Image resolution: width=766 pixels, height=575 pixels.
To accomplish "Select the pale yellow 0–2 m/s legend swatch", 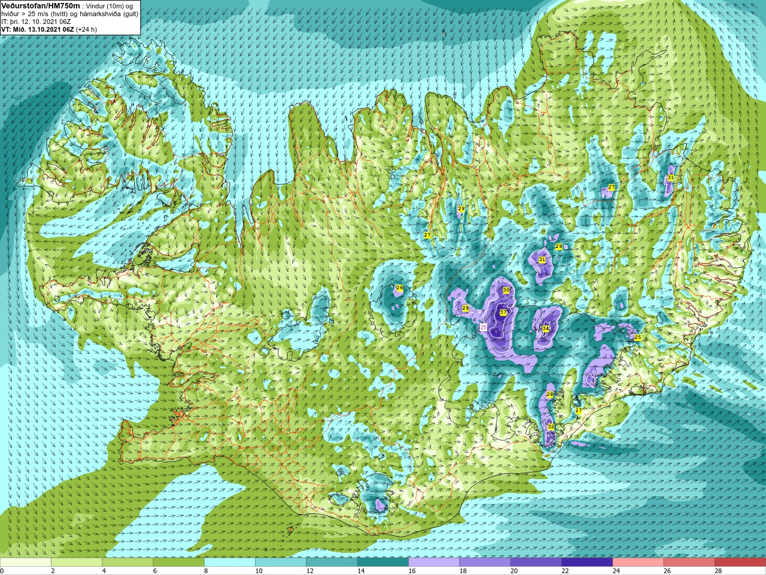I will coord(26,562).
